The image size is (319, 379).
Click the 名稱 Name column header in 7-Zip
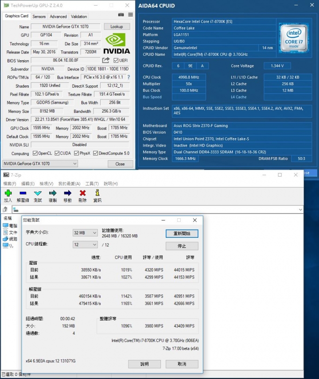coord(8,218)
